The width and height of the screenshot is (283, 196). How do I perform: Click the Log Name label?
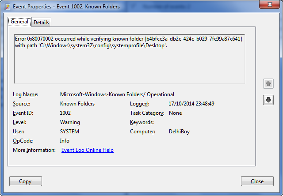tap(26, 94)
